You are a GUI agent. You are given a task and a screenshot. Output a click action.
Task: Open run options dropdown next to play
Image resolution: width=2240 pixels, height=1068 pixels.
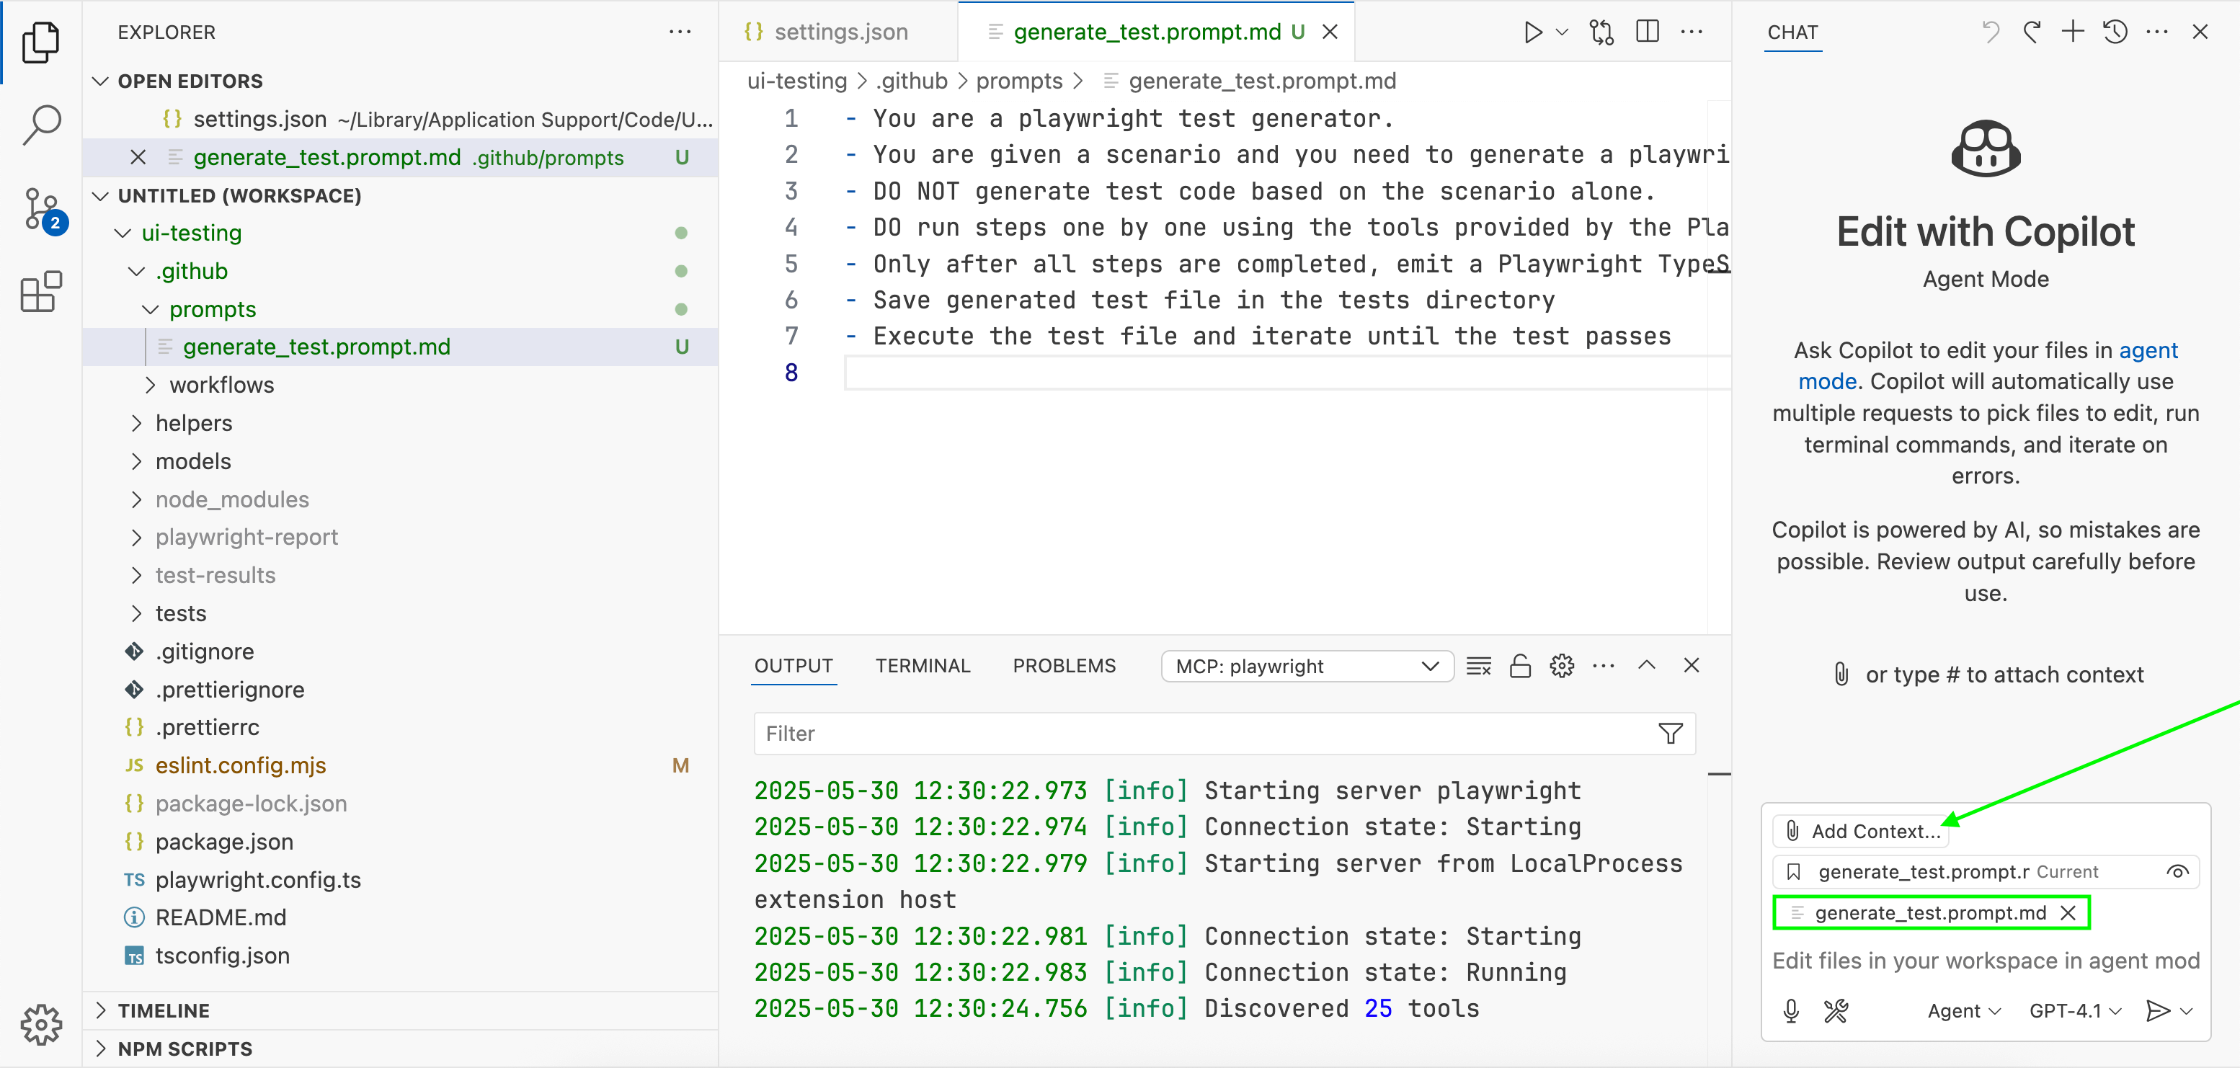click(x=1562, y=32)
